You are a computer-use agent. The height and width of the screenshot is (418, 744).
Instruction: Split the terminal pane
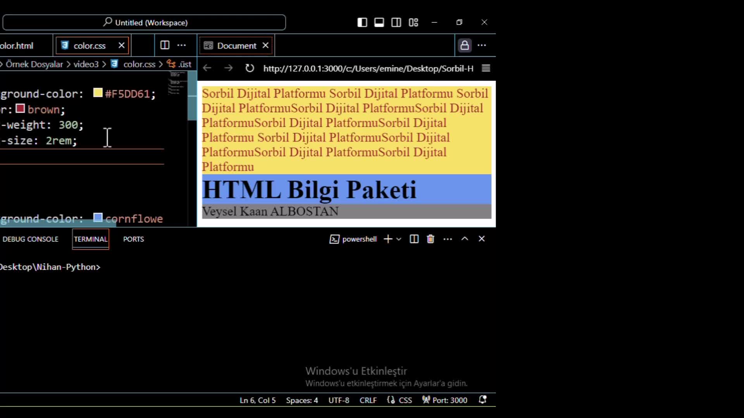tap(414, 239)
